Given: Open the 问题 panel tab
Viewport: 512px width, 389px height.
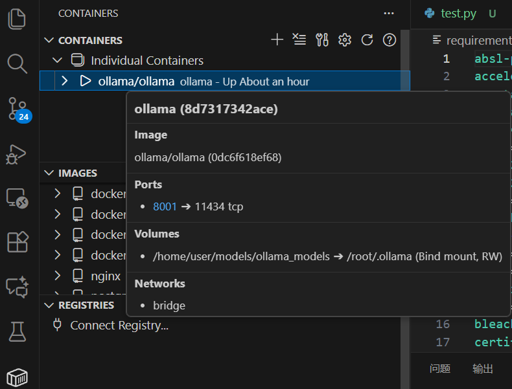Looking at the screenshot, I should 440,369.
